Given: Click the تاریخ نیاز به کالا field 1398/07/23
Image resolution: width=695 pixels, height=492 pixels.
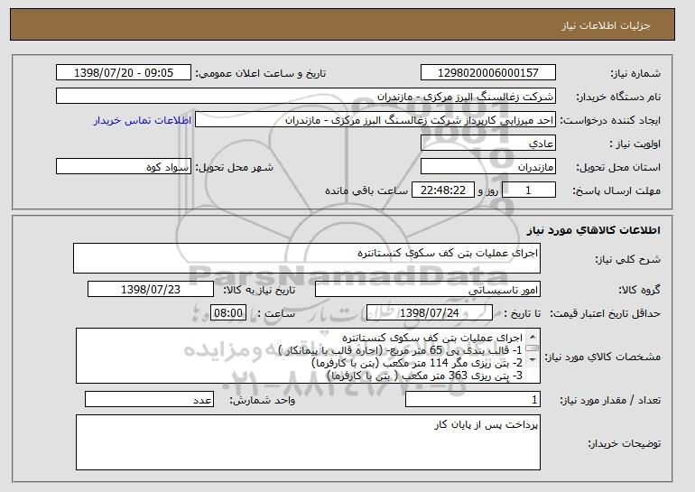Looking at the screenshot, I should (151, 290).
